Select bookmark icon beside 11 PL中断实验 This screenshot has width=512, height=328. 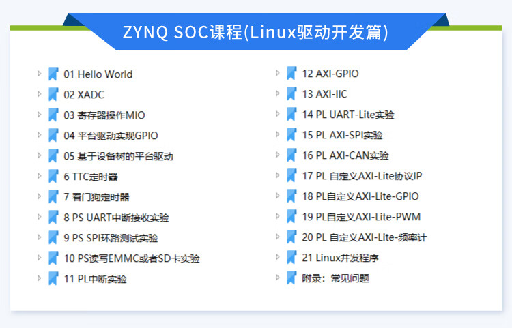(x=53, y=279)
